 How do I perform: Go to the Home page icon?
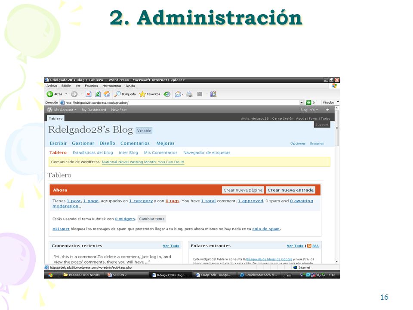click(107, 94)
